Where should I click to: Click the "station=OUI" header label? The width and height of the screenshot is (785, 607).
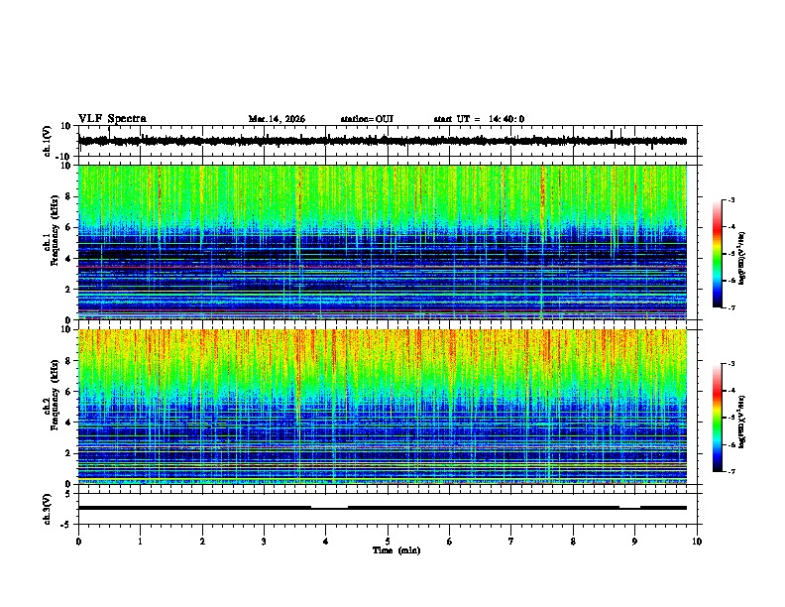[x=367, y=119]
